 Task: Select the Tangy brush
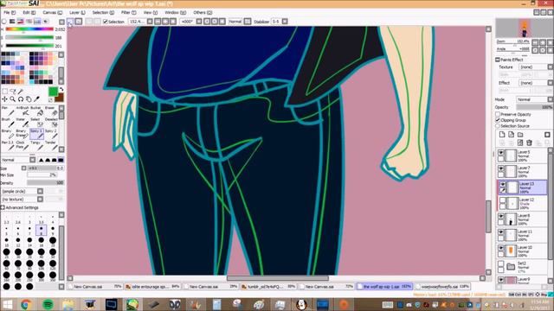point(36,145)
